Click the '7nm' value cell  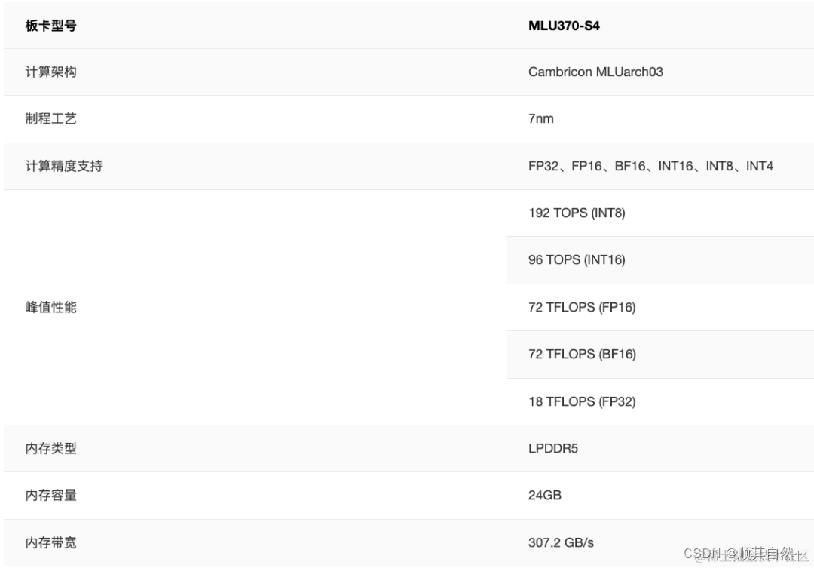coord(541,118)
